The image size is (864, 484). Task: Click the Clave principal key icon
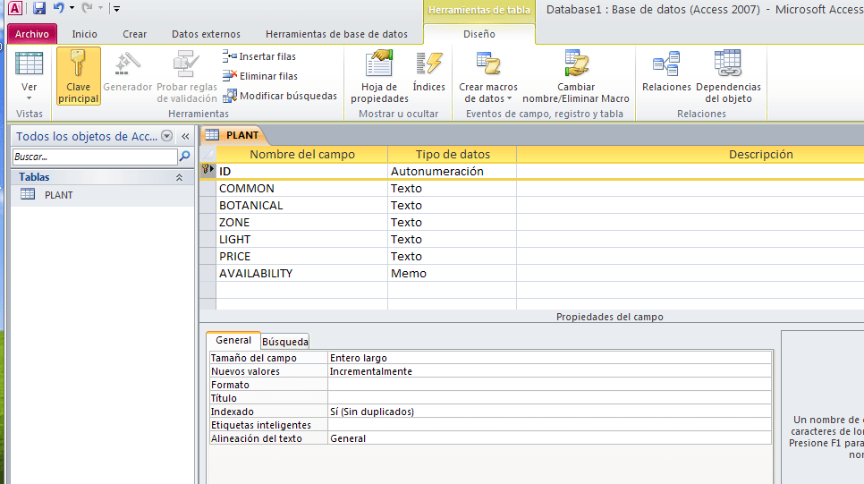pyautogui.click(x=79, y=75)
